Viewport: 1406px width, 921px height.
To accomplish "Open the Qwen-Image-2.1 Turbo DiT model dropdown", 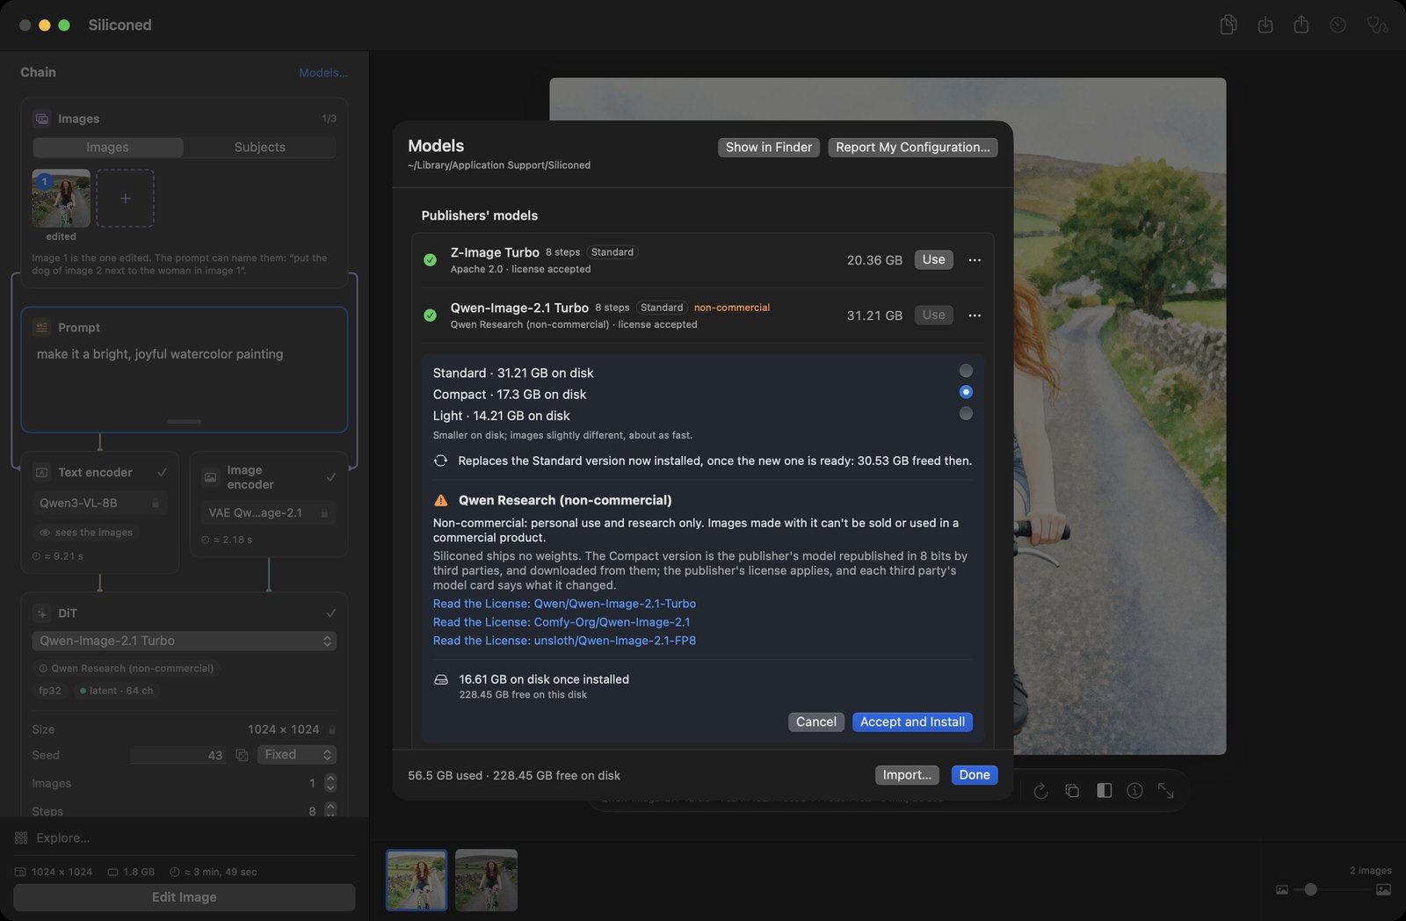I will tap(185, 641).
